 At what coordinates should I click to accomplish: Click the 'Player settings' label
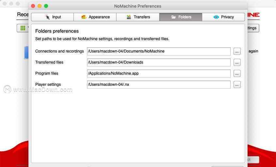[48, 84]
